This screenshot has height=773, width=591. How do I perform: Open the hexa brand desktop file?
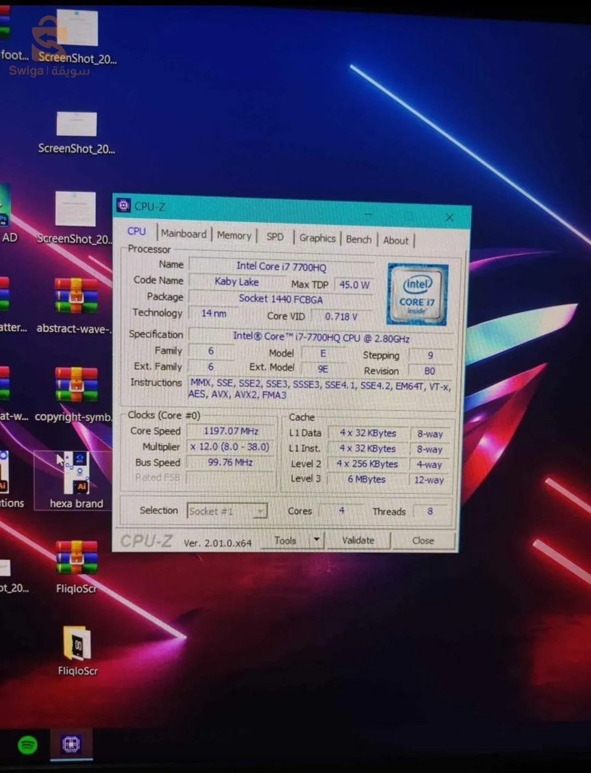pos(76,474)
